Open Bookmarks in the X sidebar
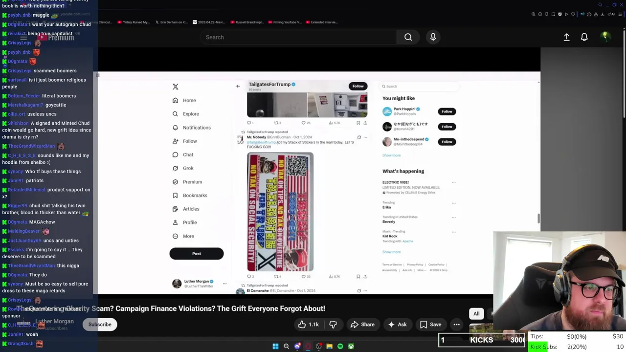Viewport: 626px width, 352px height. [x=189, y=196]
